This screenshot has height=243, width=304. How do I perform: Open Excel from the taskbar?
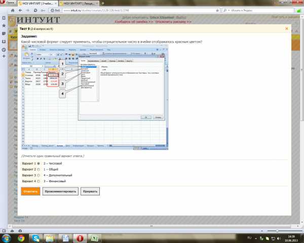(x=95, y=238)
